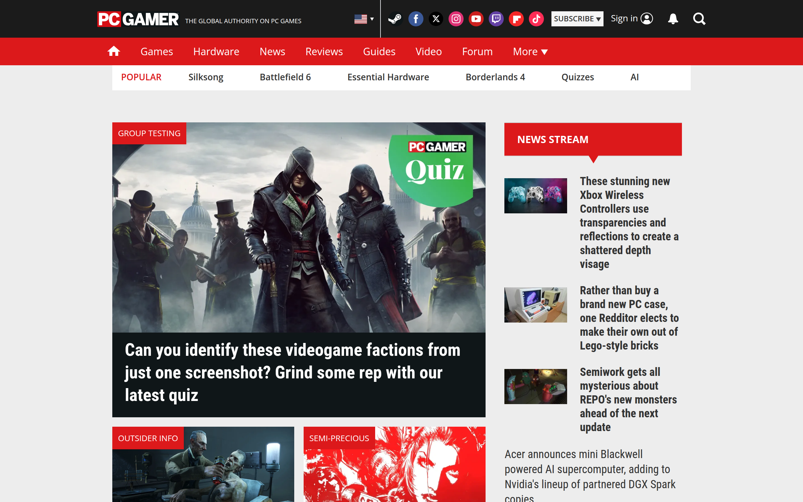Click the POPULAR label
Viewport: 803px width, 502px height.
[141, 77]
